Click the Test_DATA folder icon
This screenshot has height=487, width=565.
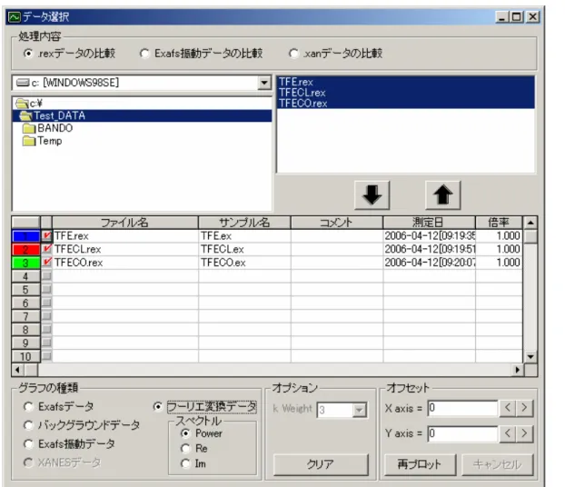tap(25, 115)
